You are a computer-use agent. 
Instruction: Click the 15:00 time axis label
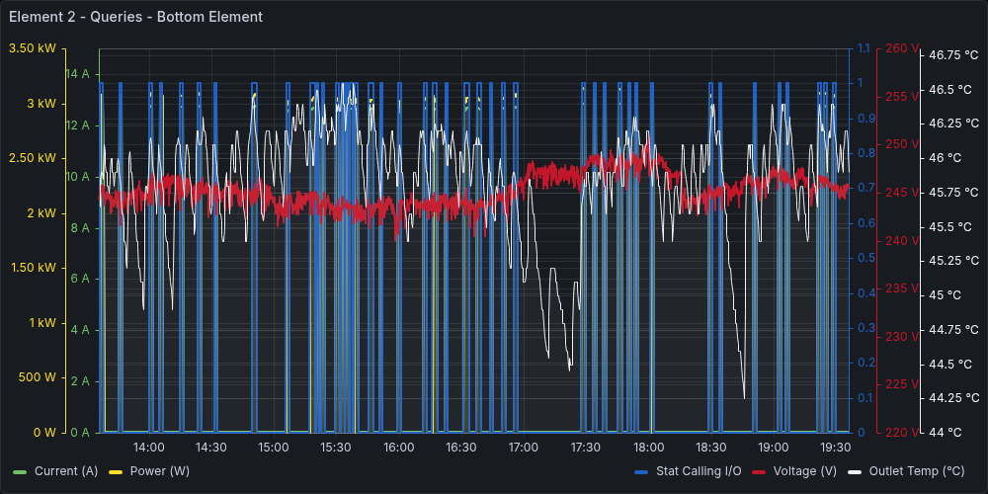274,448
